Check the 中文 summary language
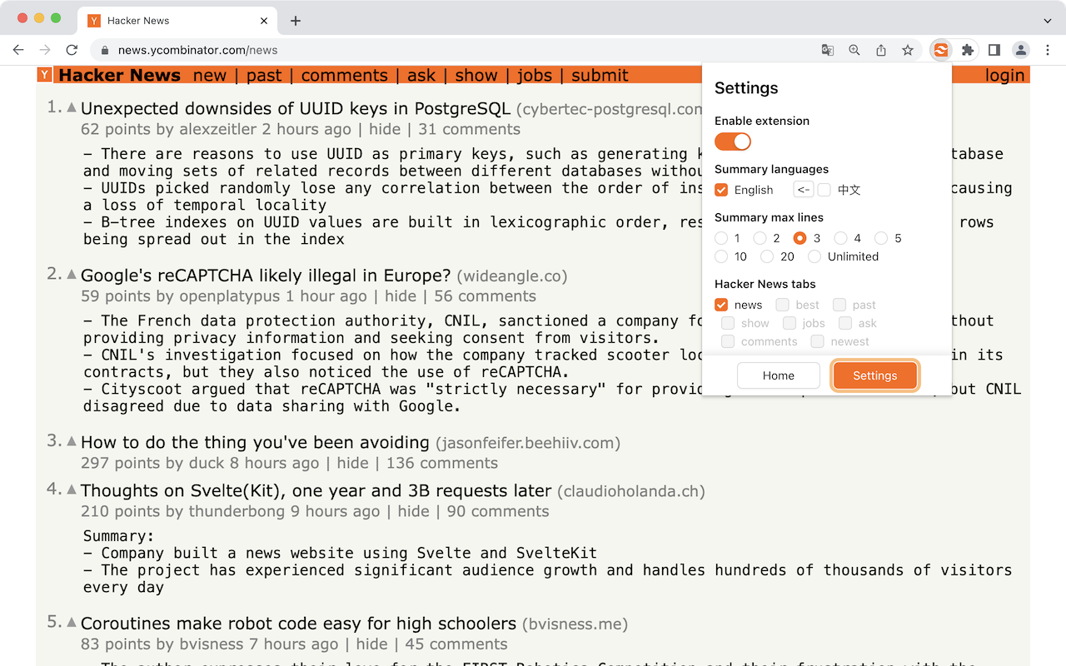Screen dimensions: 1066x666 [824, 190]
